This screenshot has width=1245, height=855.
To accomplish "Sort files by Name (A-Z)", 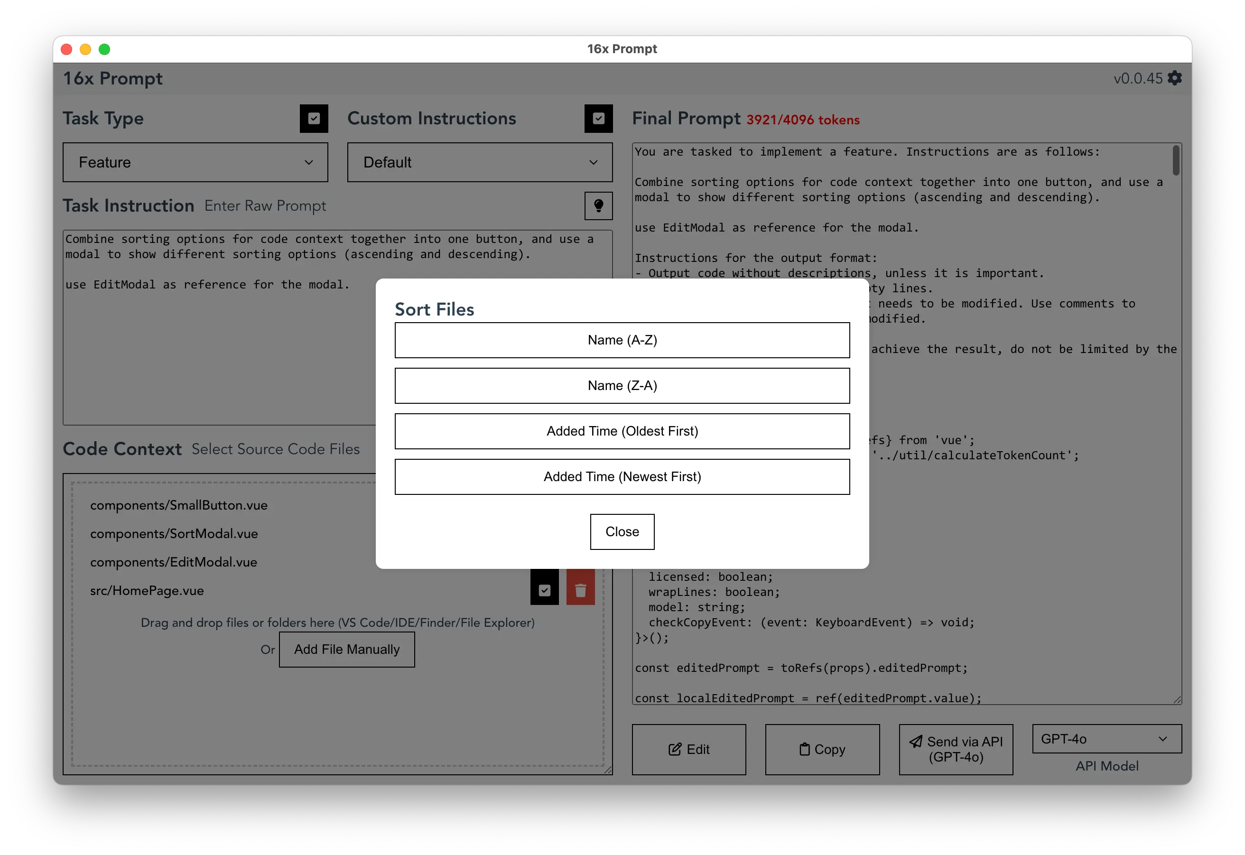I will 622,340.
